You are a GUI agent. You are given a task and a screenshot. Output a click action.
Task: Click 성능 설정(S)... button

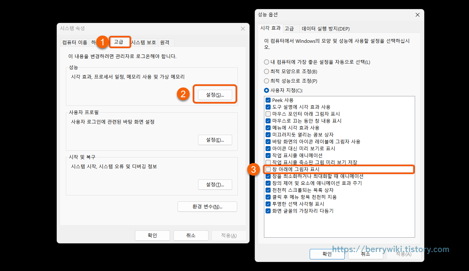(215, 95)
